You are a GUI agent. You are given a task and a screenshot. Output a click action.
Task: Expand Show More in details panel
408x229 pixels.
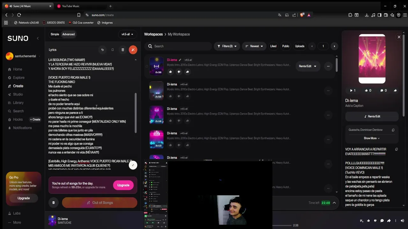tap(372, 138)
